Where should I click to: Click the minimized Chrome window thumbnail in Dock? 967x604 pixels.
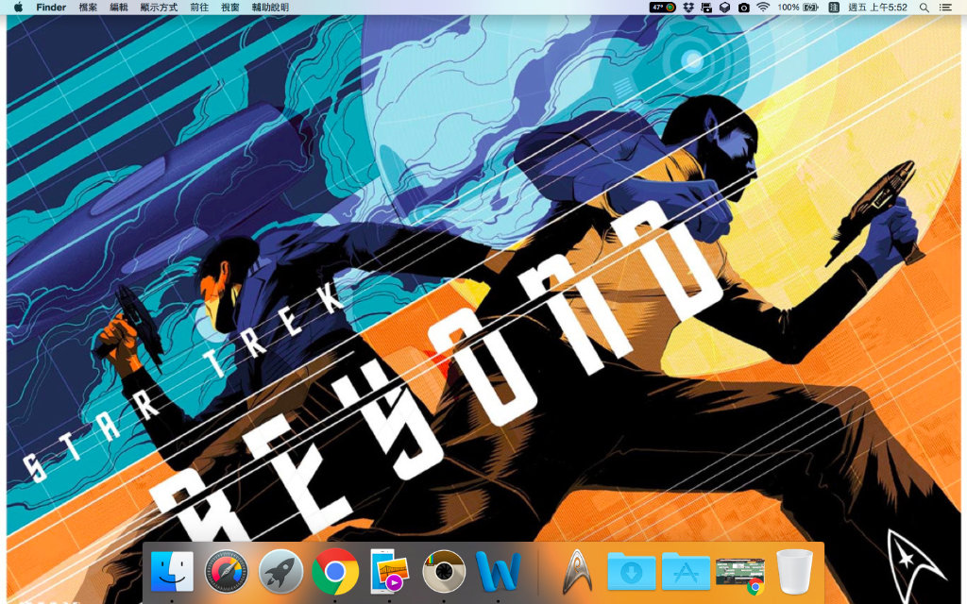740,575
